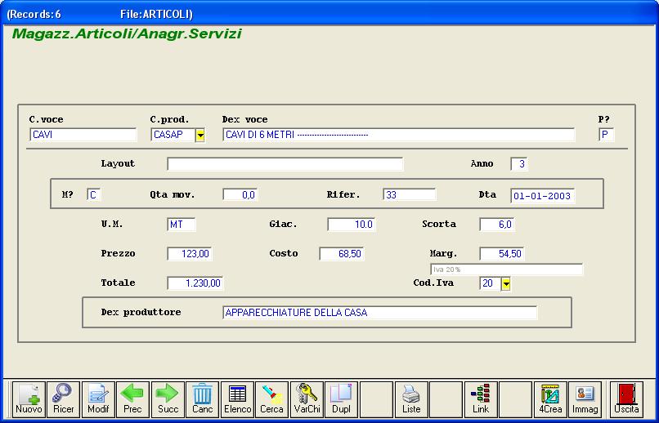Click the Marg. field 54,50
The width and height of the screenshot is (659, 423).
[x=502, y=254]
